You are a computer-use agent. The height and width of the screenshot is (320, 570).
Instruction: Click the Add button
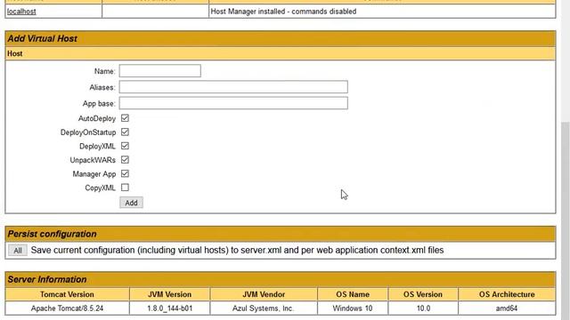131,203
